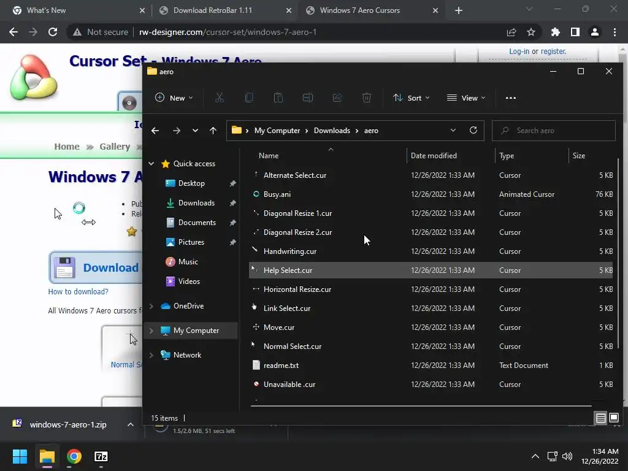Open Chrome extensions puzzle icon

[555, 32]
